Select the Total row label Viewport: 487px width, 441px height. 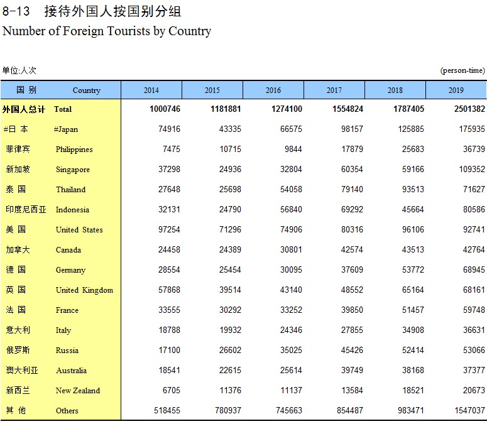(63, 109)
